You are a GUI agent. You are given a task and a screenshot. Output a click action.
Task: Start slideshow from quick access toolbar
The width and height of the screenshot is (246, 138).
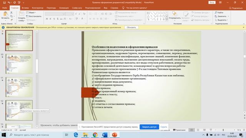[x=19, y=3]
